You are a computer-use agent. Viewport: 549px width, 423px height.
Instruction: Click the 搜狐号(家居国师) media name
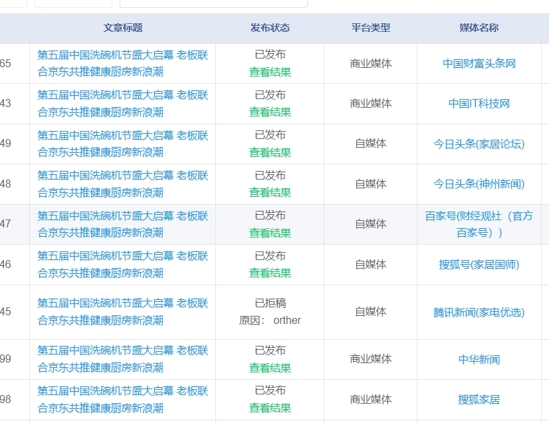(x=479, y=265)
